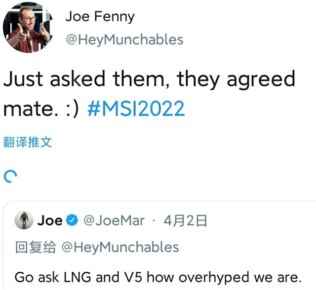Click @HeyMunchables mention in the reply line

point(120,247)
